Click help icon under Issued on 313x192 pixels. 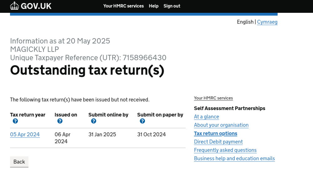point(60,121)
